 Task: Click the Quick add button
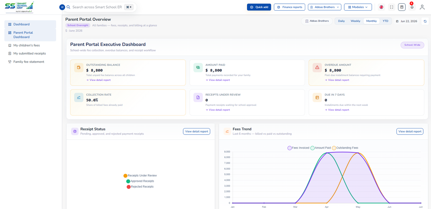259,7
